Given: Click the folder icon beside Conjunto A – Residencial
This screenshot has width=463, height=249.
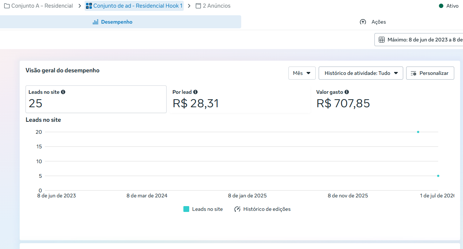Looking at the screenshot, I should [7, 6].
